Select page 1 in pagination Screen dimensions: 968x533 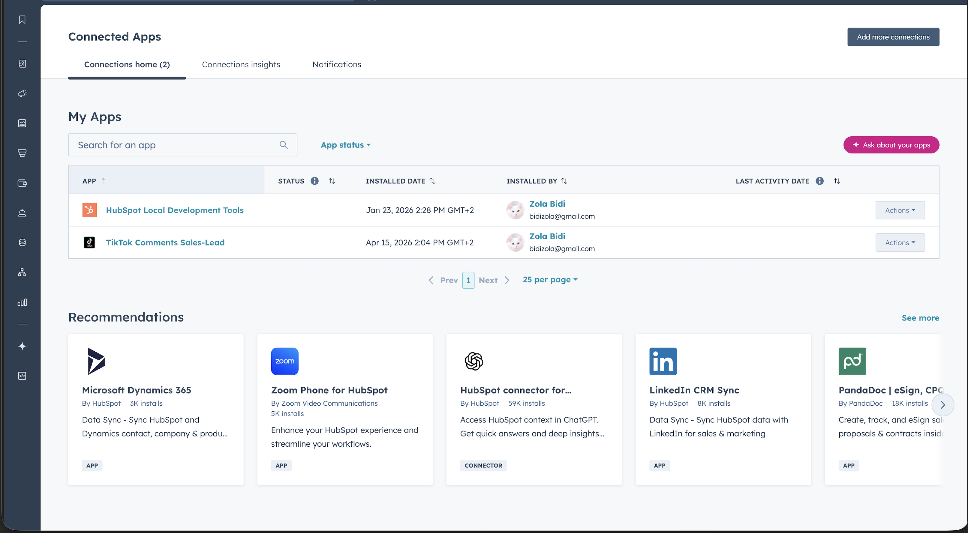point(468,280)
